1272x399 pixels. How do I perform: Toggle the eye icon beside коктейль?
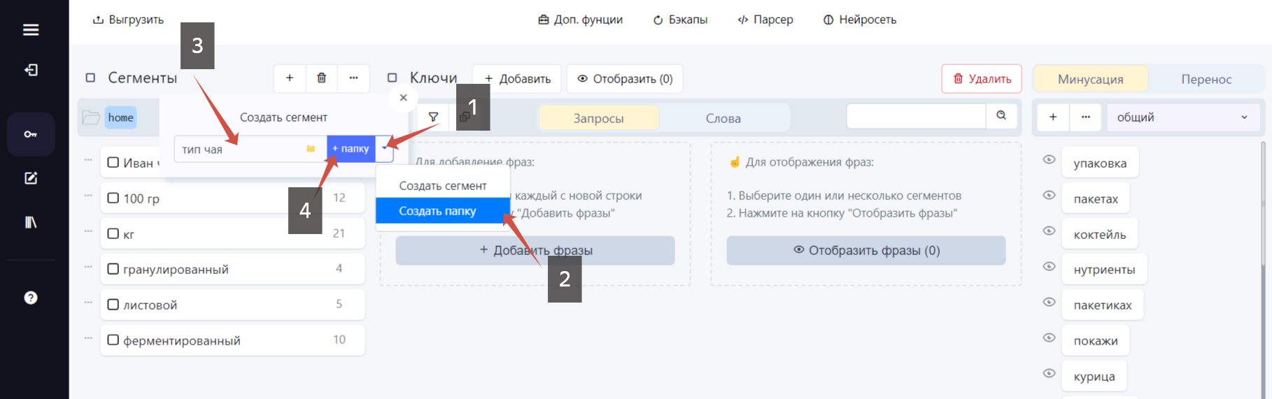(x=1049, y=231)
